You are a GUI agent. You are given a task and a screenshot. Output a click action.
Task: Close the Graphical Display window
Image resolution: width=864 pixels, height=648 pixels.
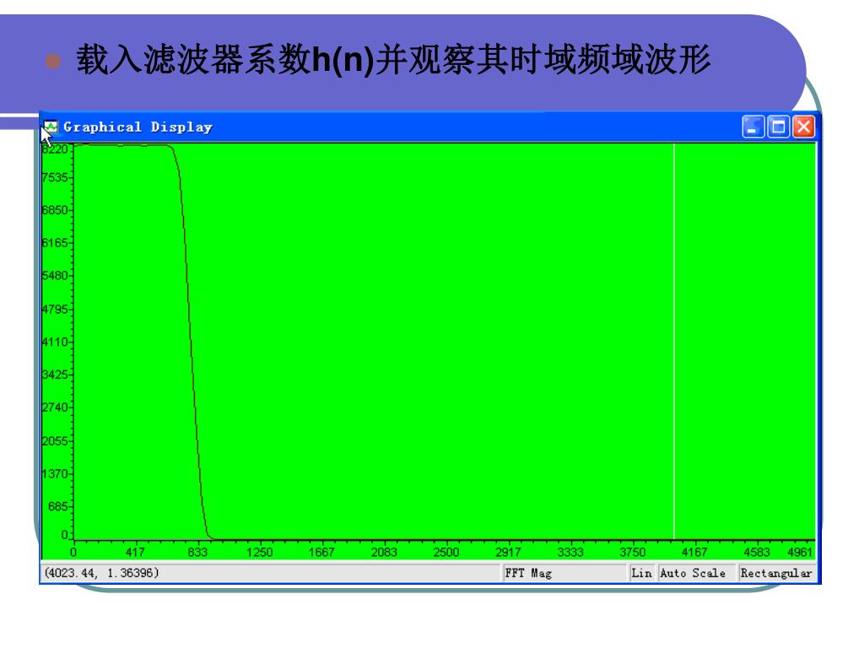(803, 127)
